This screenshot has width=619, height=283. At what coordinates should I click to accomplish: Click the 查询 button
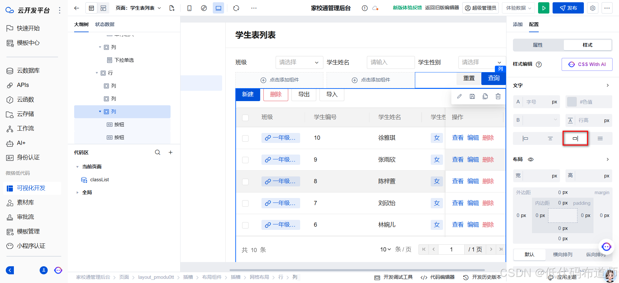click(x=494, y=78)
